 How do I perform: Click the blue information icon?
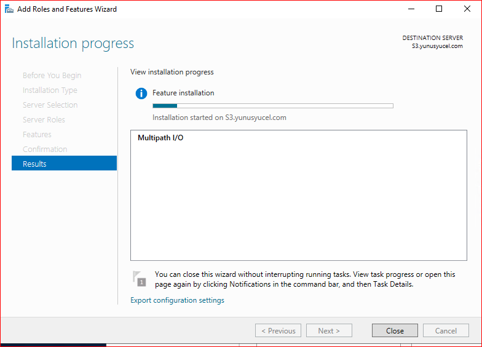141,94
